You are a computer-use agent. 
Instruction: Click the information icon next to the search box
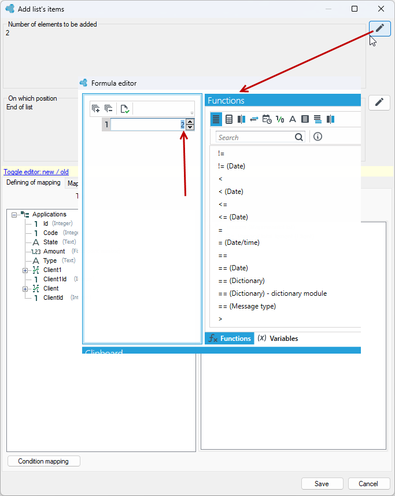pos(318,137)
